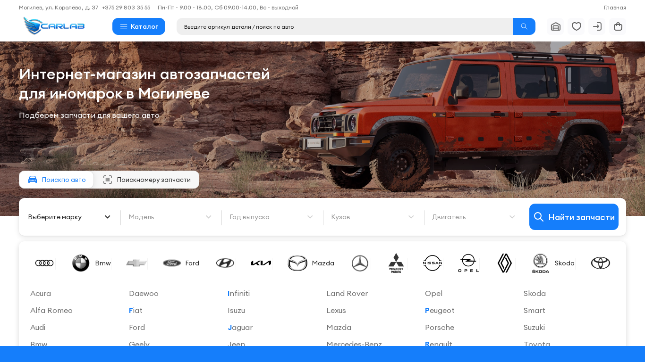Open the Land Rover brand link
The width and height of the screenshot is (645, 362).
(347, 293)
